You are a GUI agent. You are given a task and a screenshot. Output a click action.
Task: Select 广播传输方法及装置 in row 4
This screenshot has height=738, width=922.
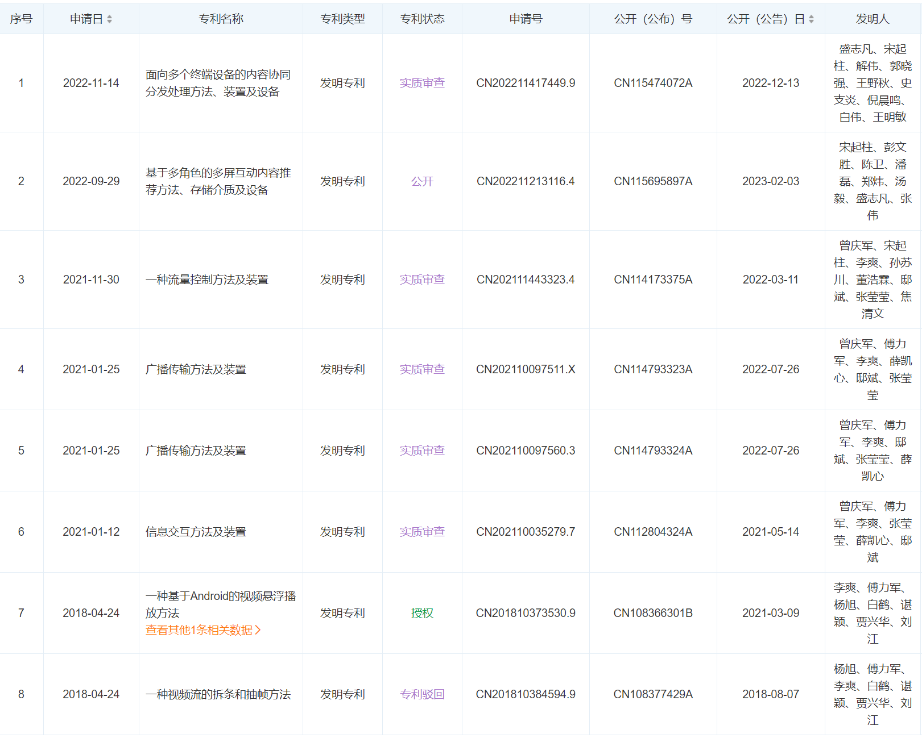tap(196, 369)
